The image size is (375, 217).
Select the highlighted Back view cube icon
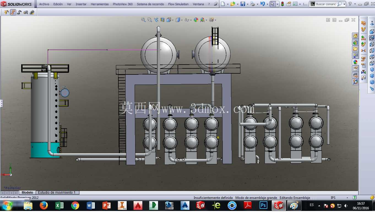pyautogui.click(x=372, y=38)
